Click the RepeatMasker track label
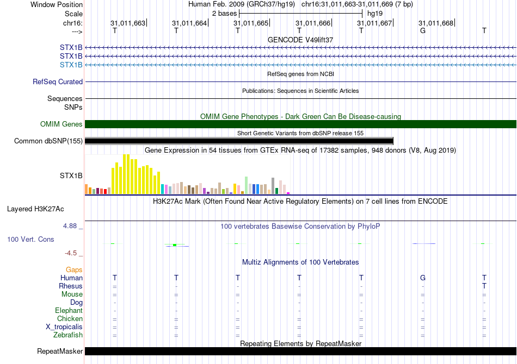The image size is (517, 364). [x=60, y=351]
